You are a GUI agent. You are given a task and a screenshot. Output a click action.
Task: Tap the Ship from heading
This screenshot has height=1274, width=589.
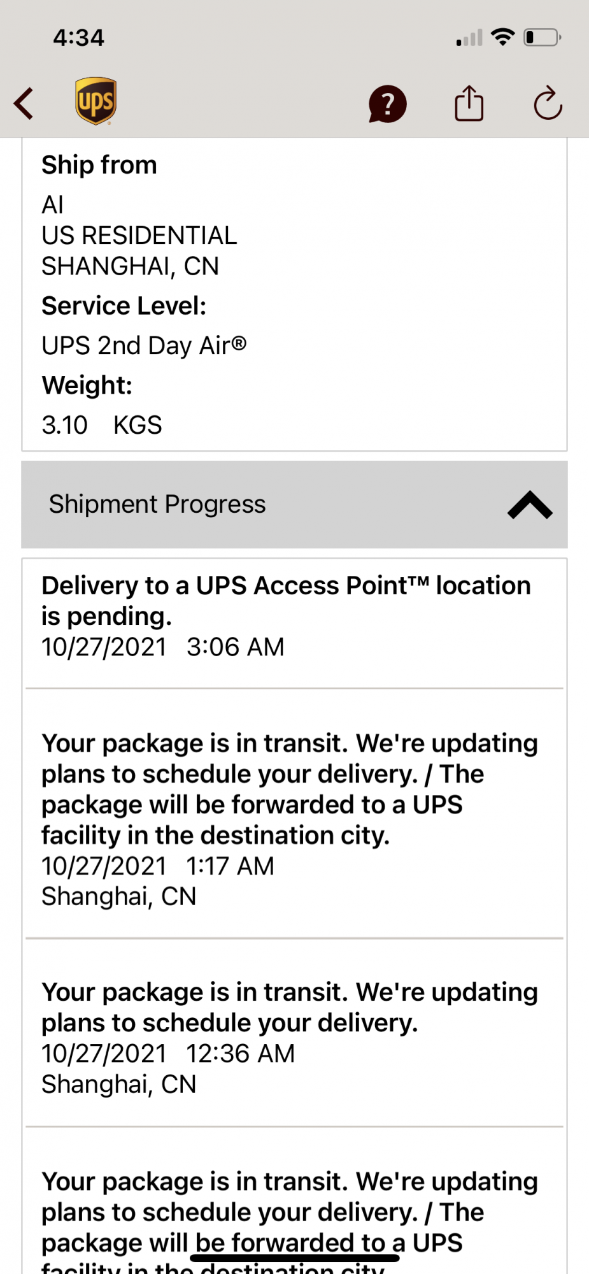(x=99, y=165)
